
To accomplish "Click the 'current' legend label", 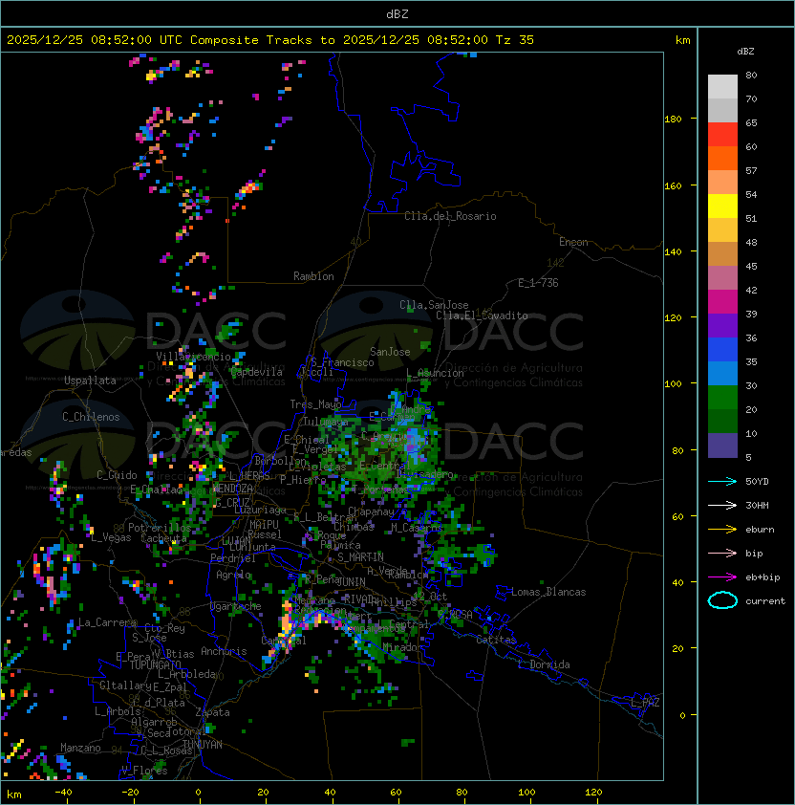I will [765, 601].
